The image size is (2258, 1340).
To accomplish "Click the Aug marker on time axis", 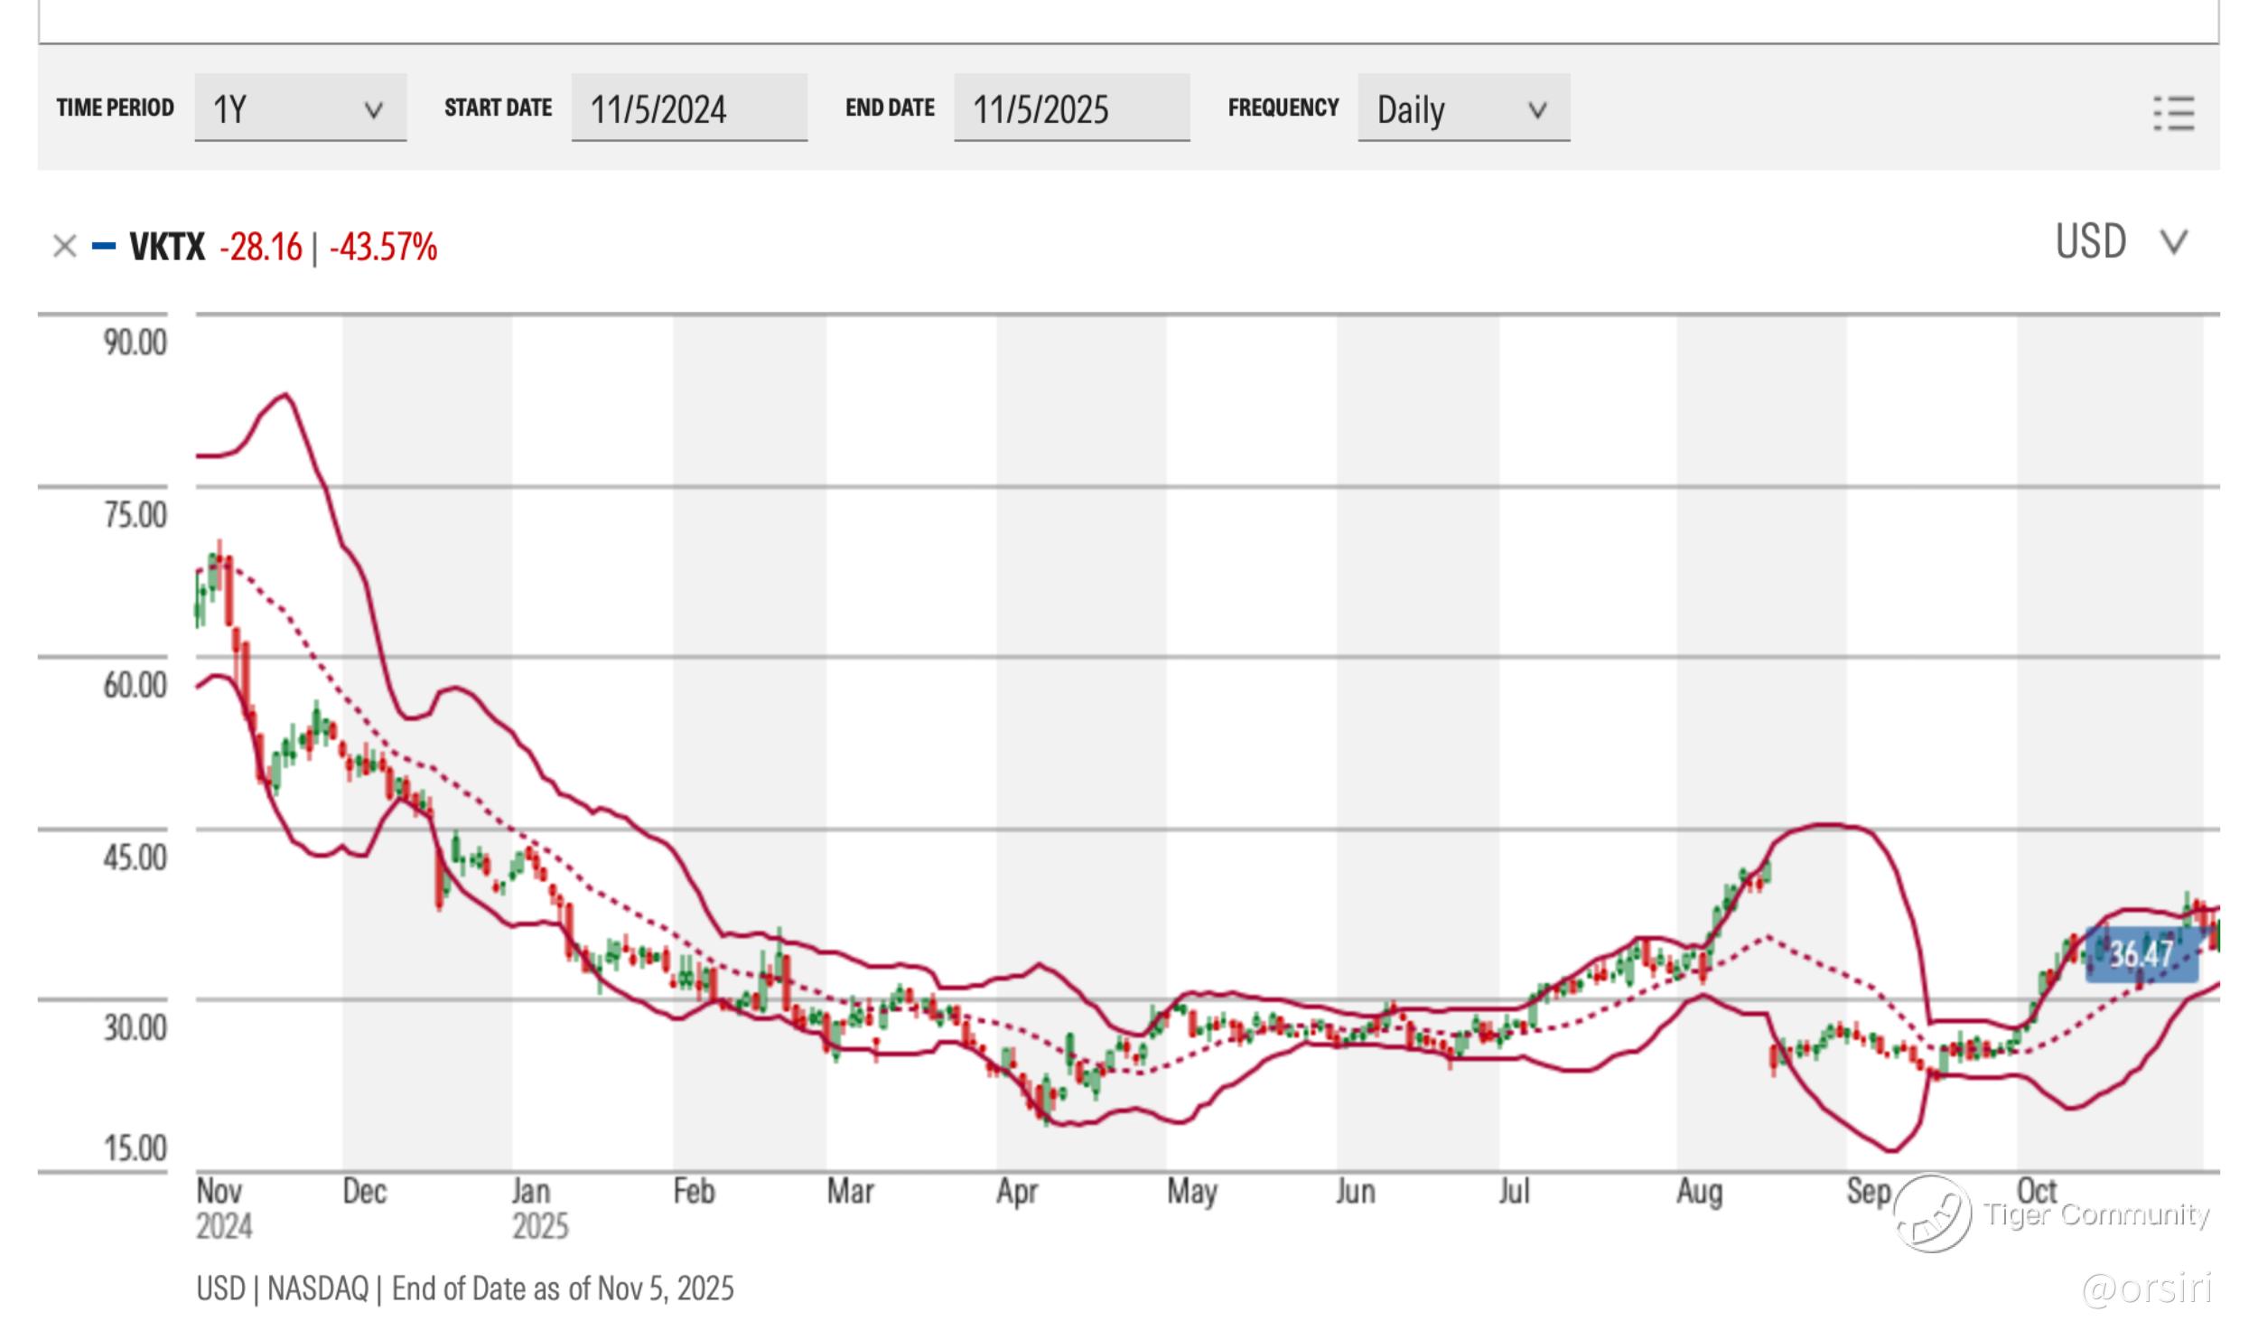I will (x=1699, y=1192).
